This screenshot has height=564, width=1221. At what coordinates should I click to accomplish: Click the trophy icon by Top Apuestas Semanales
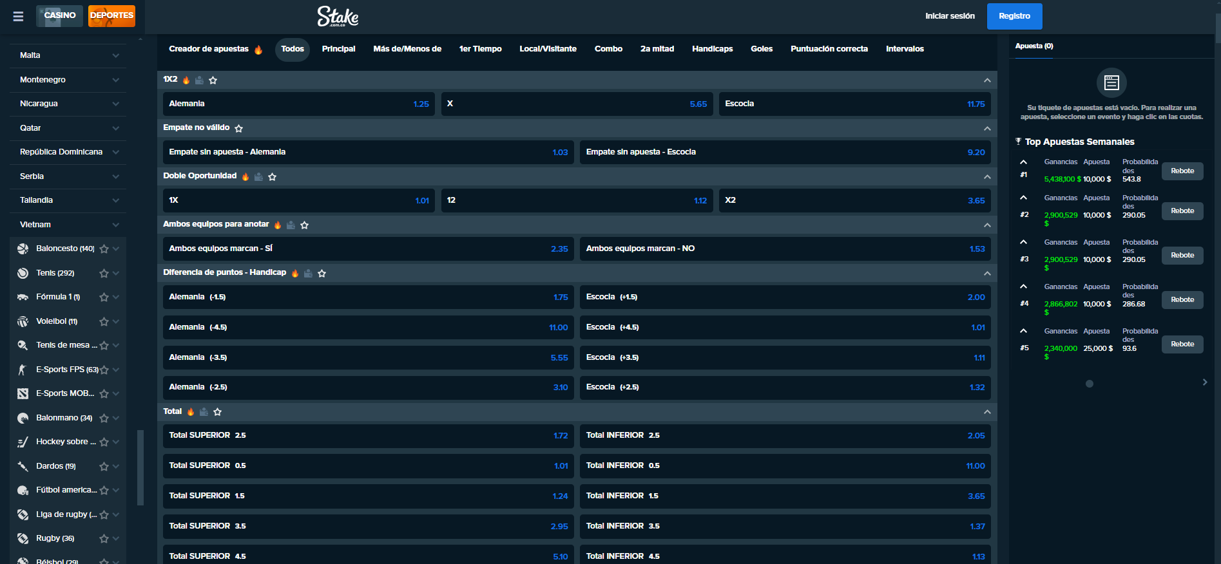[x=1019, y=141]
